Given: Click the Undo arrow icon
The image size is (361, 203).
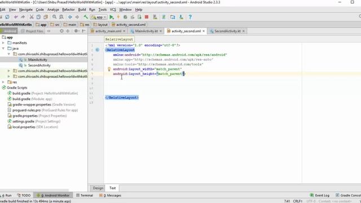Looking at the screenshot, I should [16, 17].
